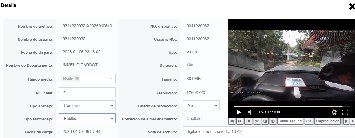Image resolution: width=355 pixels, height=138 pixels.
Task: Click department name INMEL GIRARDOT
Action: click(x=80, y=65)
